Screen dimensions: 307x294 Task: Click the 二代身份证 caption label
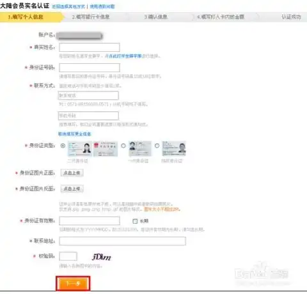pyautogui.click(x=77, y=161)
